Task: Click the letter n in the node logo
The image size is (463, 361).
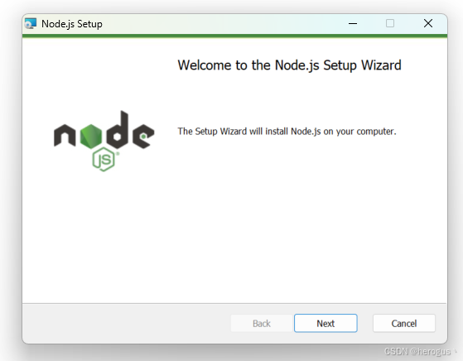Action: point(65,135)
